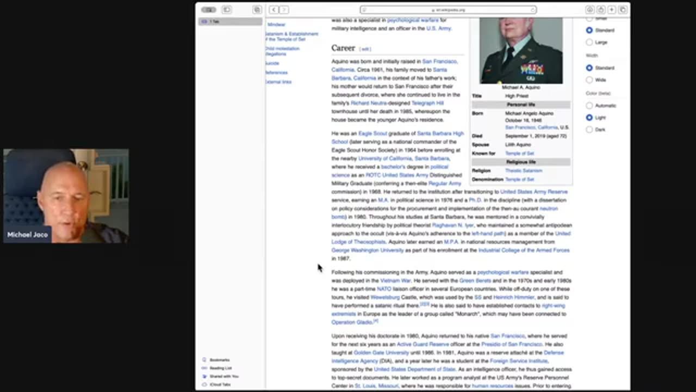Select the 1 Tab sidebar row
Viewport: 696px width, 392px height.
tap(230, 22)
